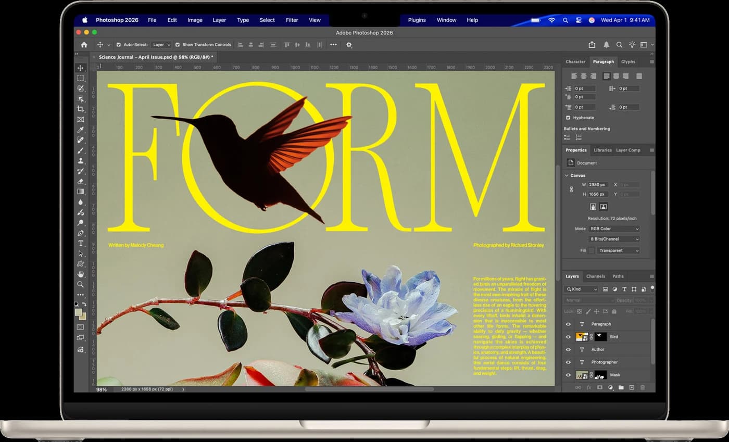Viewport: 729px width, 442px height.
Task: Click the more options ellipsis in options bar
Action: tap(333, 45)
